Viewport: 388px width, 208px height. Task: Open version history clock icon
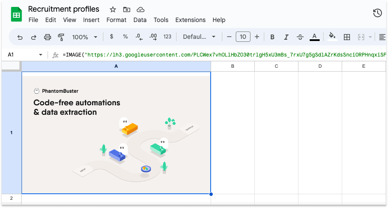(x=377, y=13)
